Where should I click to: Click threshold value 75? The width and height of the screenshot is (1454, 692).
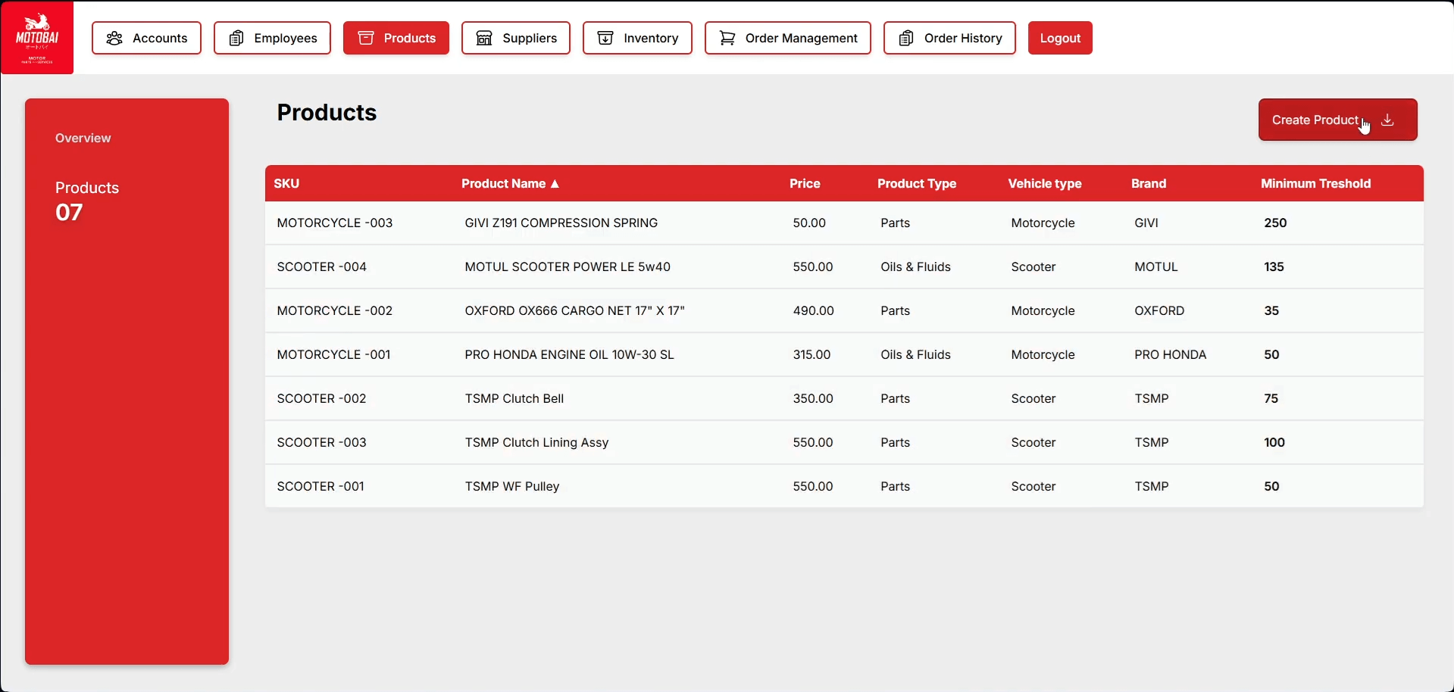[x=1271, y=398]
